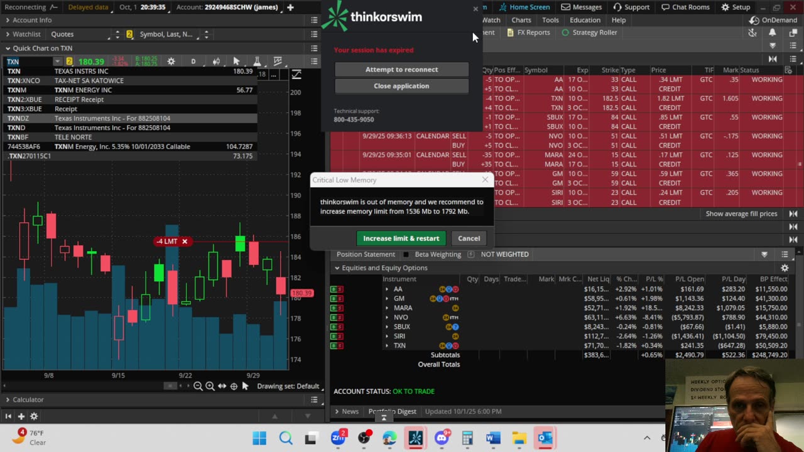This screenshot has width=804, height=452.
Task: Open thinkorswim from Windows taskbar
Action: pyautogui.click(x=415, y=438)
